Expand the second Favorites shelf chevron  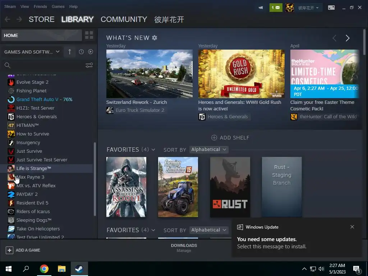tap(153, 230)
